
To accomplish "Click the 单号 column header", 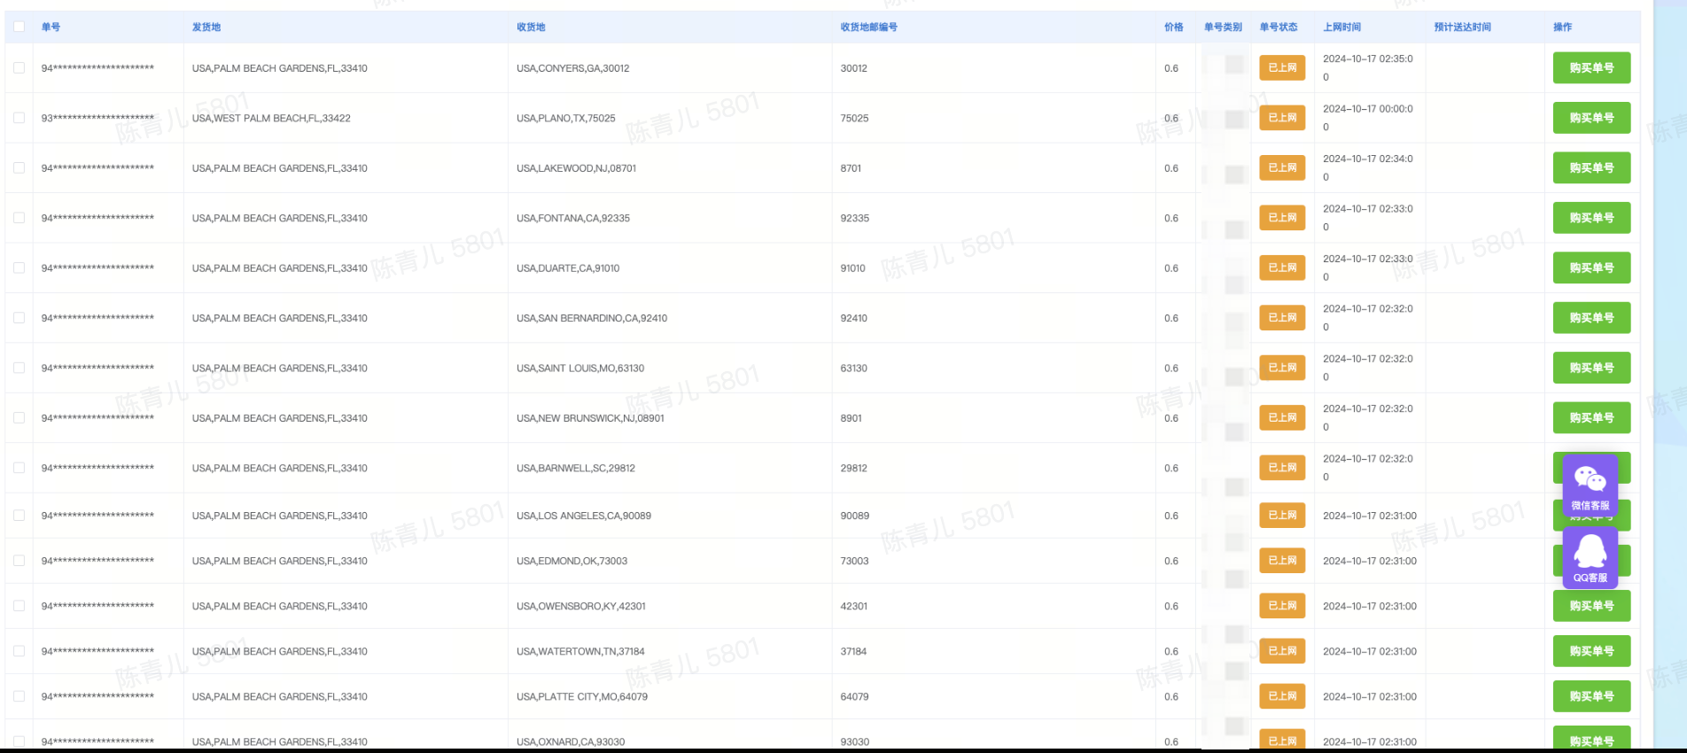I will click(51, 27).
